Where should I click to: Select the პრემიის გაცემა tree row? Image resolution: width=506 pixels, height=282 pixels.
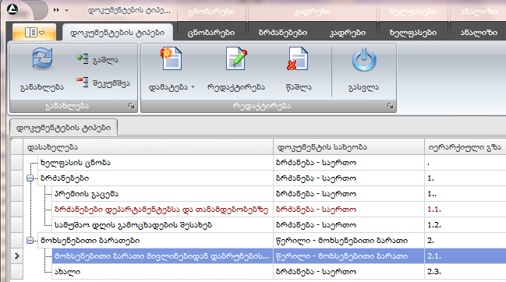pos(87,194)
